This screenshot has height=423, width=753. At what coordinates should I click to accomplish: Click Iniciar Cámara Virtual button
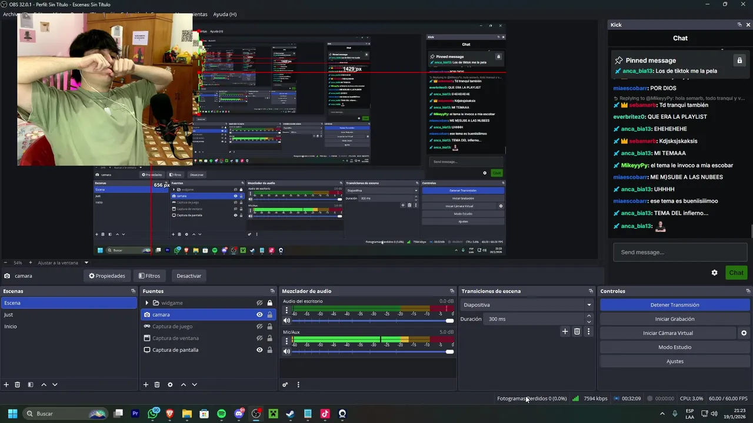tap(668, 333)
